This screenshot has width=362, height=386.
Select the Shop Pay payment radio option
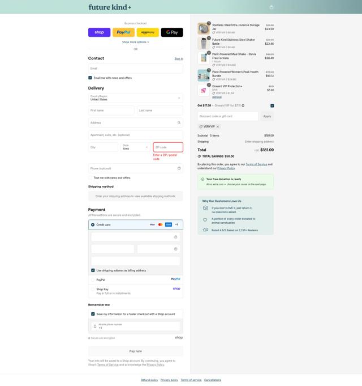[x=93, y=290]
